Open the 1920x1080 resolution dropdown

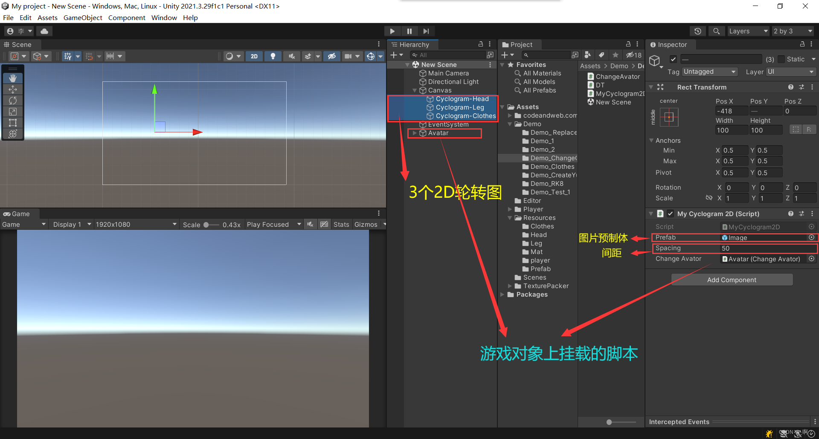(x=136, y=225)
